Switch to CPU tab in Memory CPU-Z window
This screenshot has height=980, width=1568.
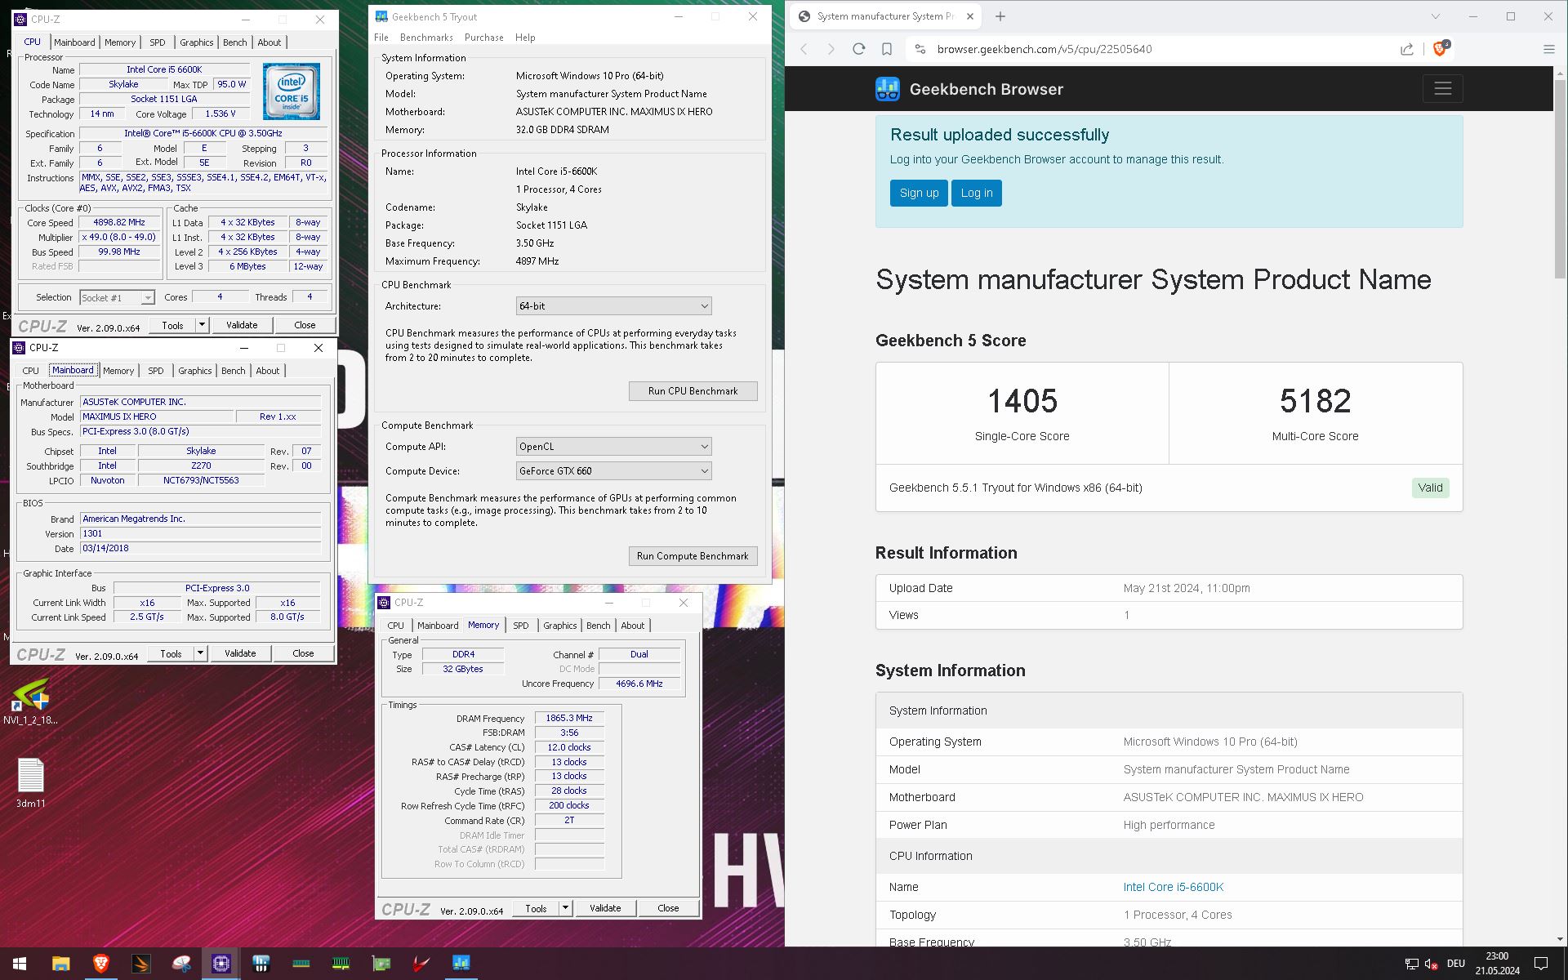coord(395,626)
